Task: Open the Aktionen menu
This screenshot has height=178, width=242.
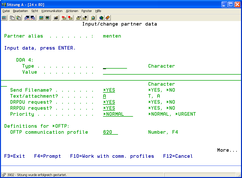Action: pyautogui.click(x=72, y=11)
